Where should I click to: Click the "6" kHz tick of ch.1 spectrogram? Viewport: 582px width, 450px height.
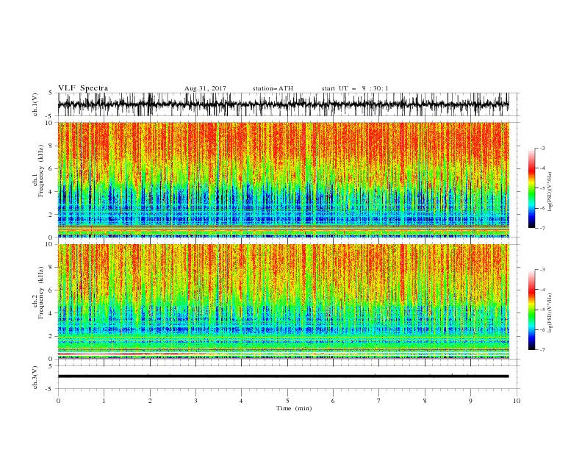(x=51, y=168)
